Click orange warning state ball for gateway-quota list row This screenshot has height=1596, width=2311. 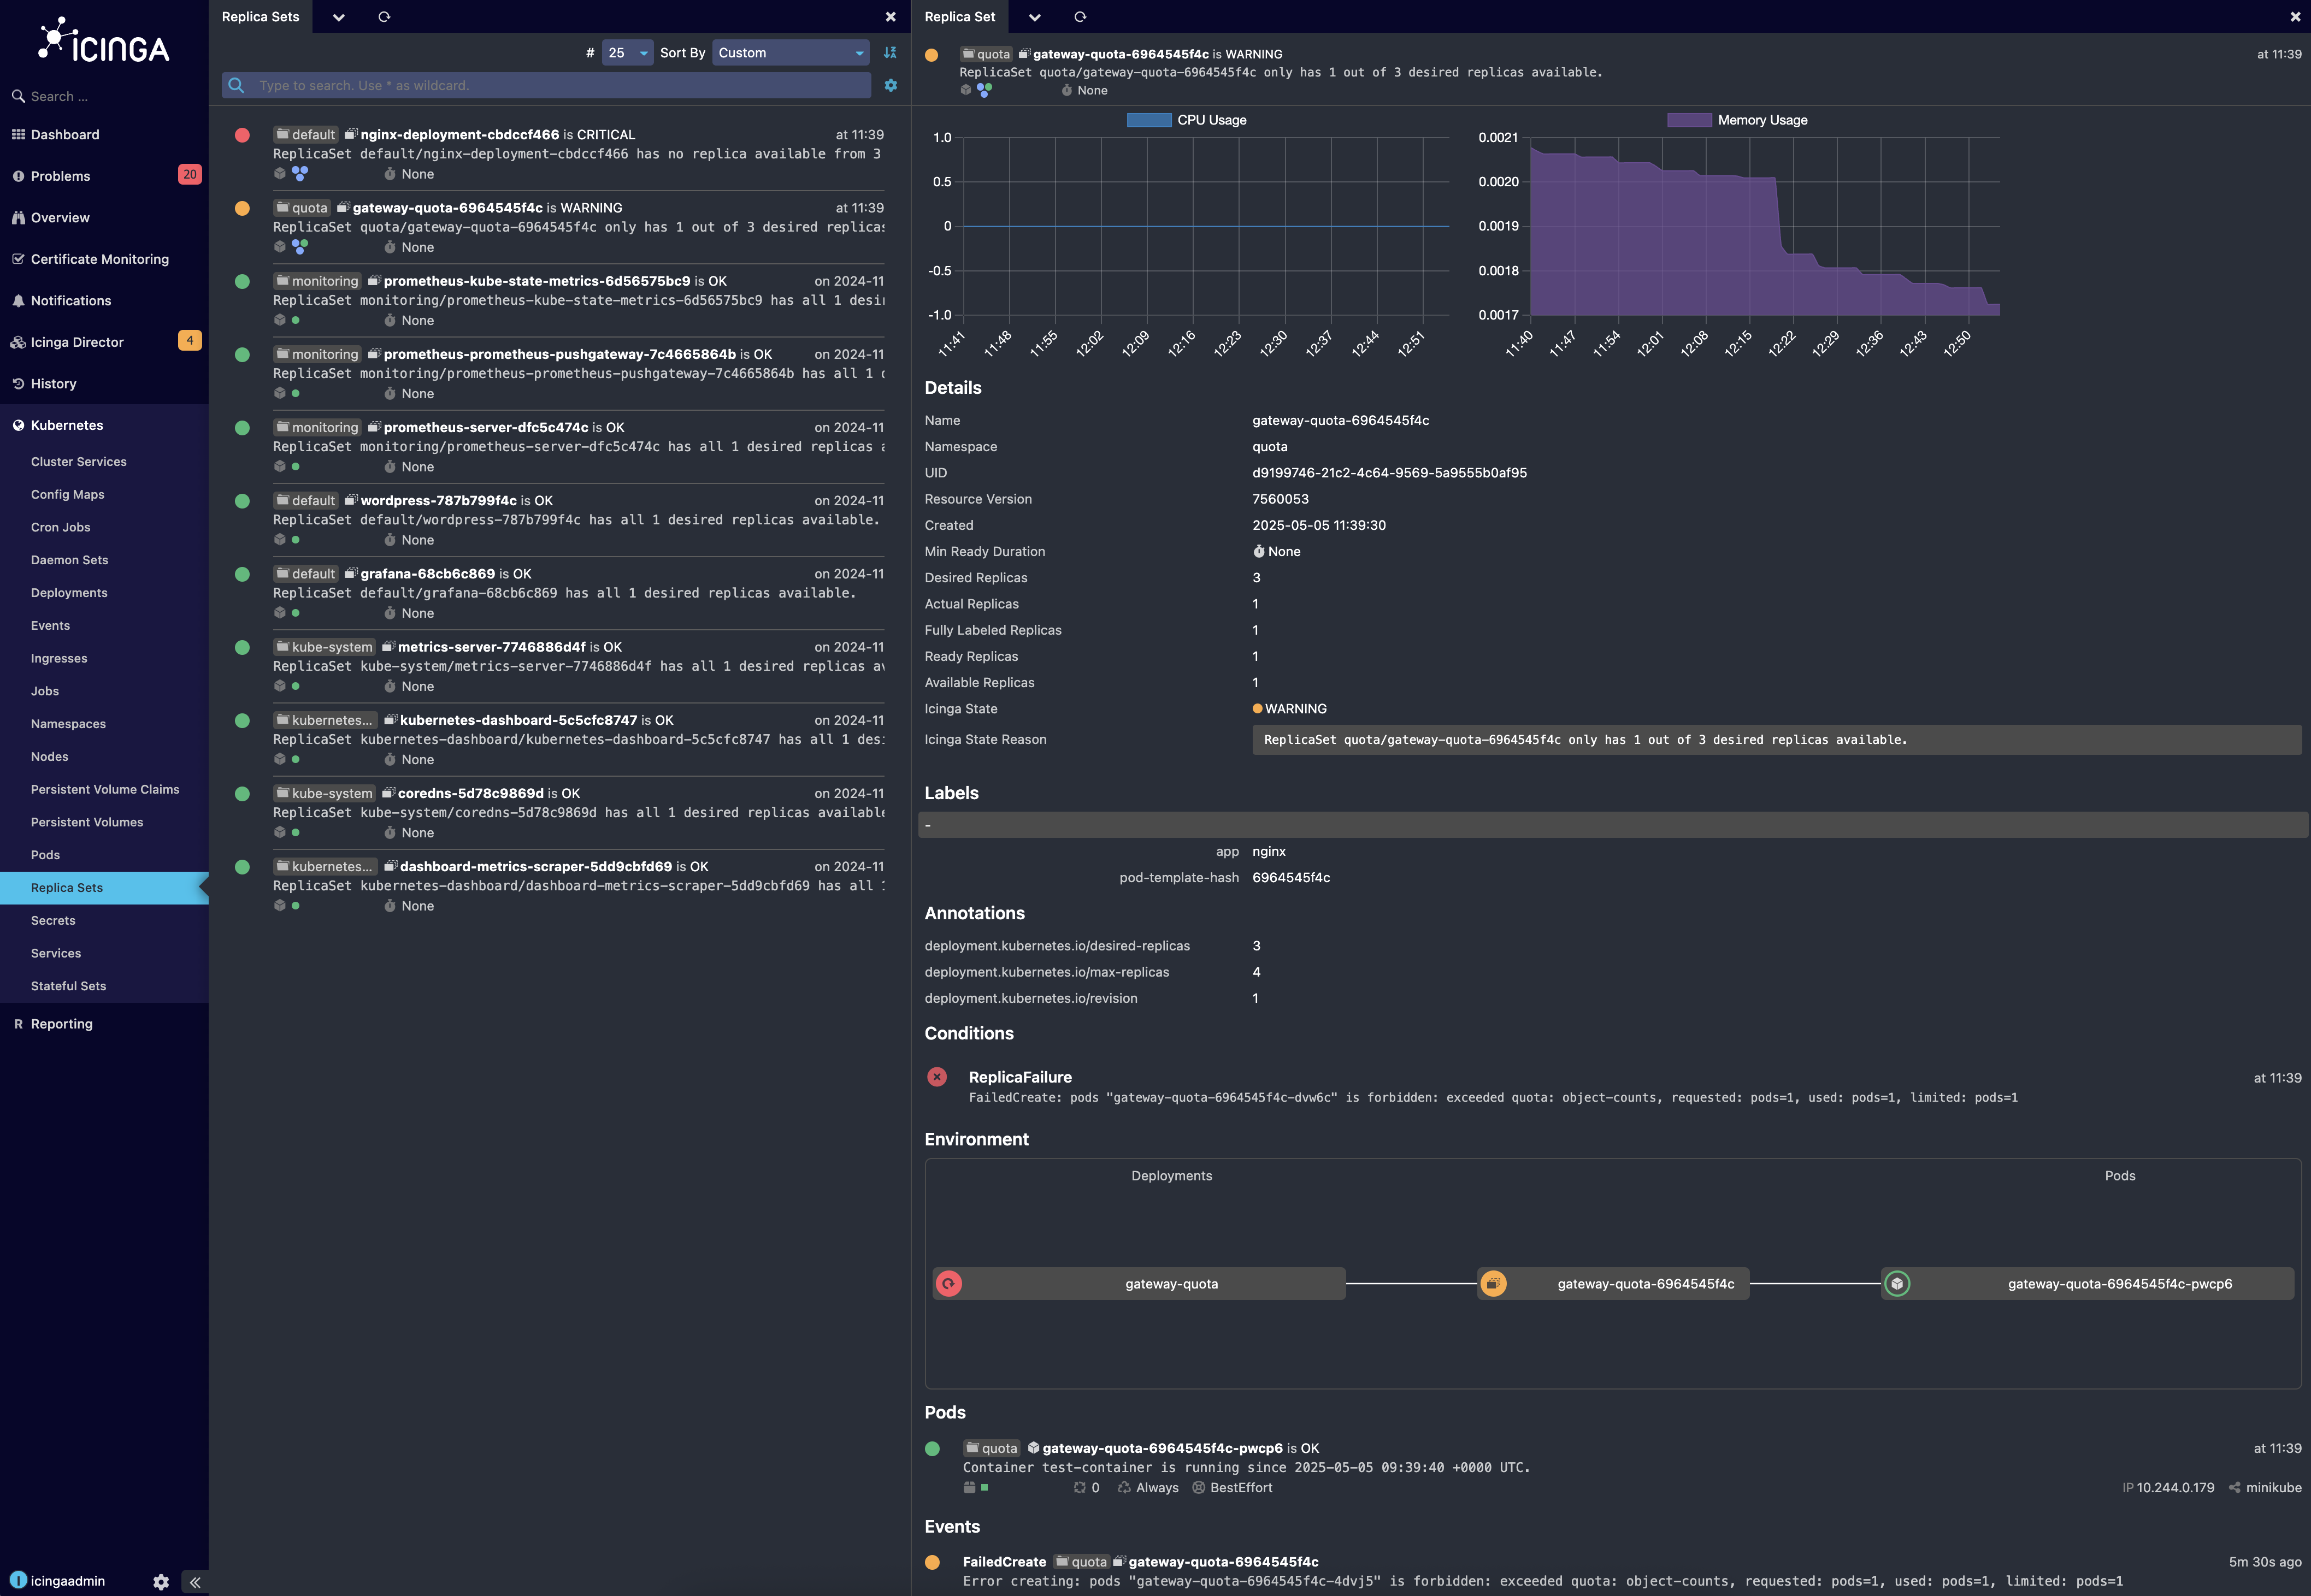242,208
